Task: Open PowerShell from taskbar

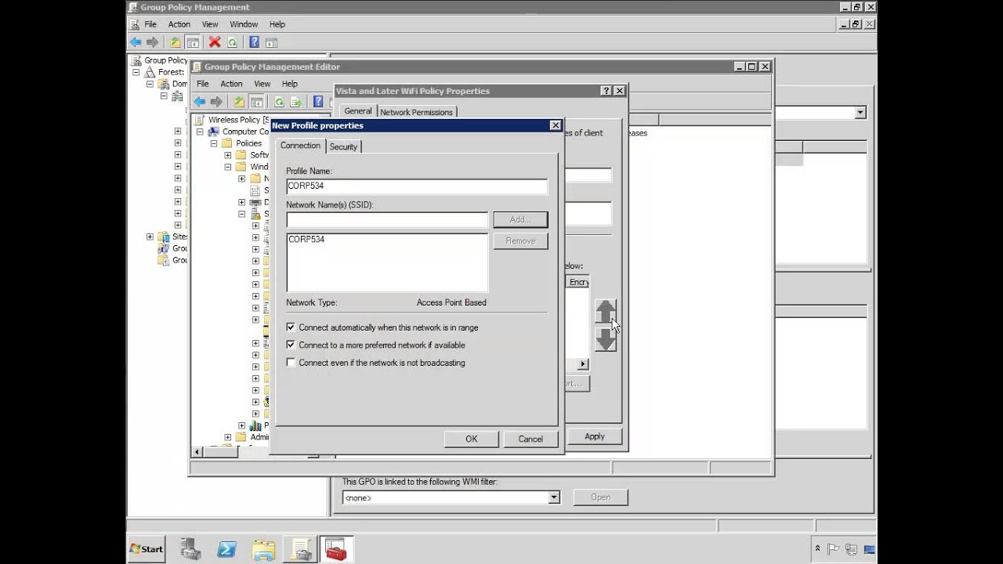Action: point(227,549)
